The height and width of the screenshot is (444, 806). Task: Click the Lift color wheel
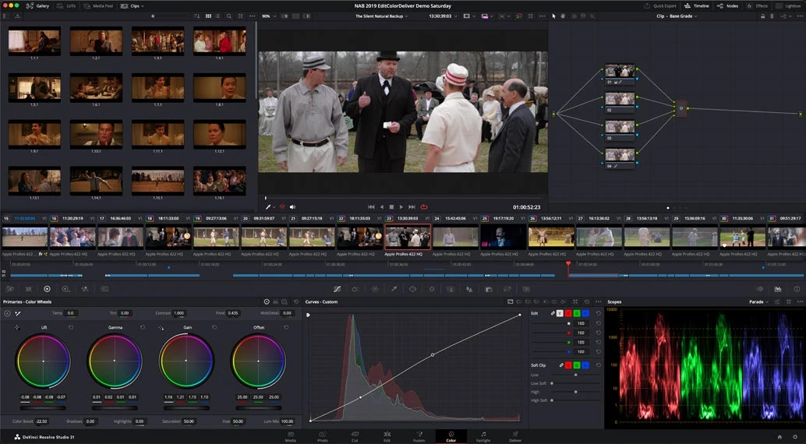coord(43,361)
